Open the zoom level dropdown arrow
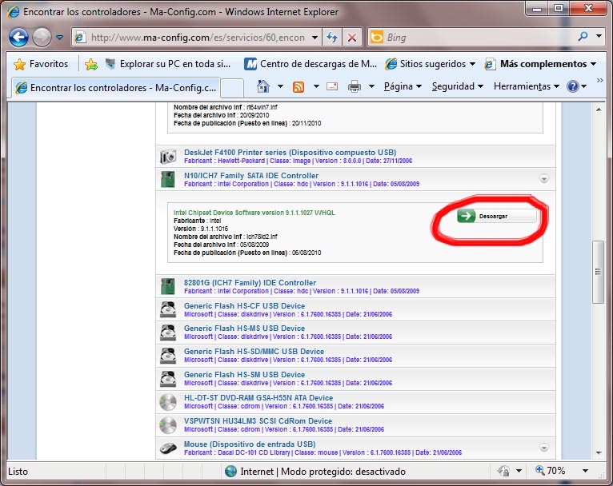The image size is (613, 486). [x=585, y=471]
